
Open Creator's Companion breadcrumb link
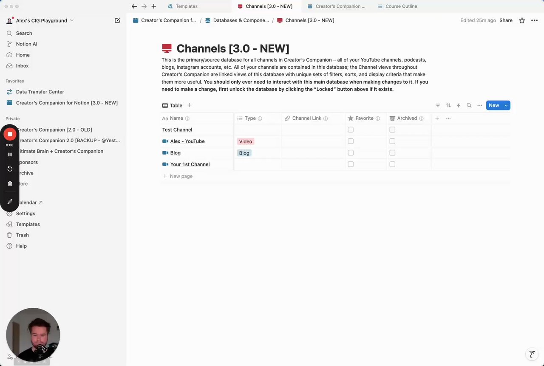[164, 20]
